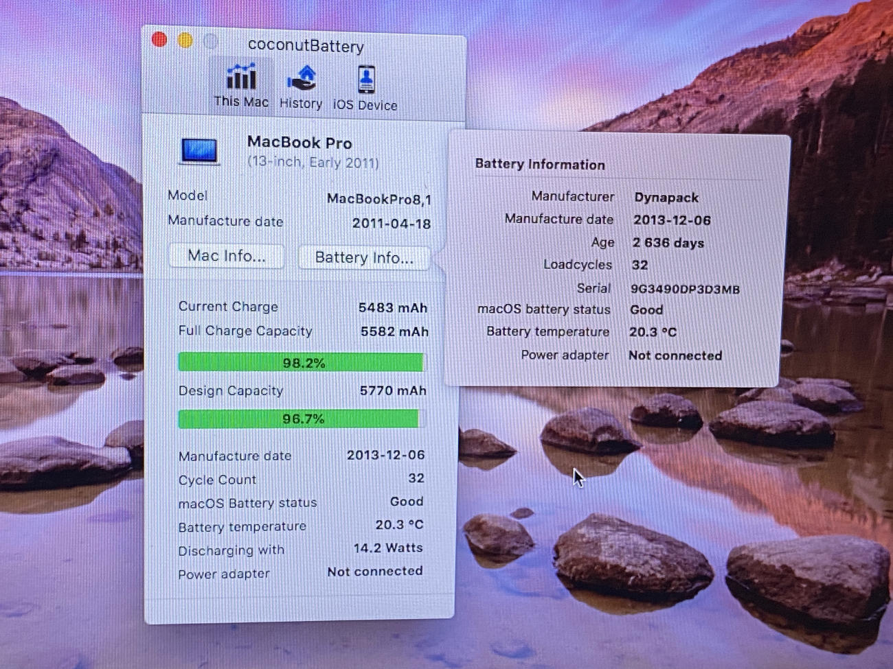Click the Full Charge Capacity label

click(245, 331)
